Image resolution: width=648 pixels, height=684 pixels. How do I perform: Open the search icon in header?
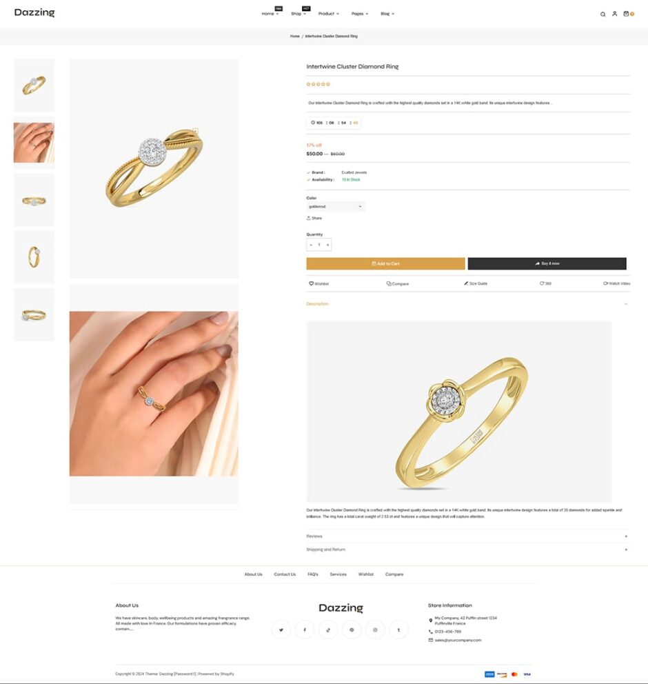[x=603, y=14]
